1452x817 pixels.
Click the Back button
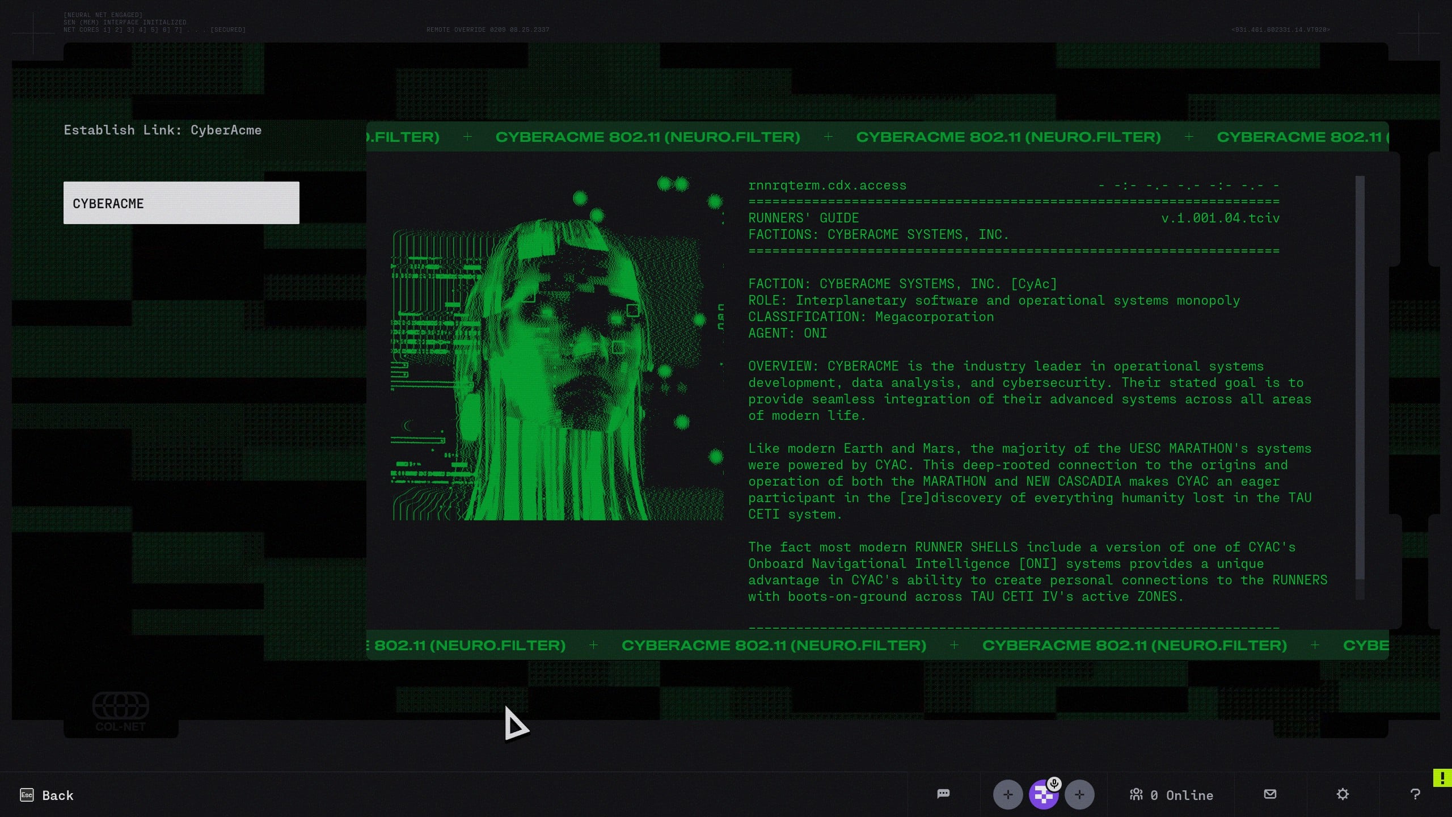click(x=57, y=795)
